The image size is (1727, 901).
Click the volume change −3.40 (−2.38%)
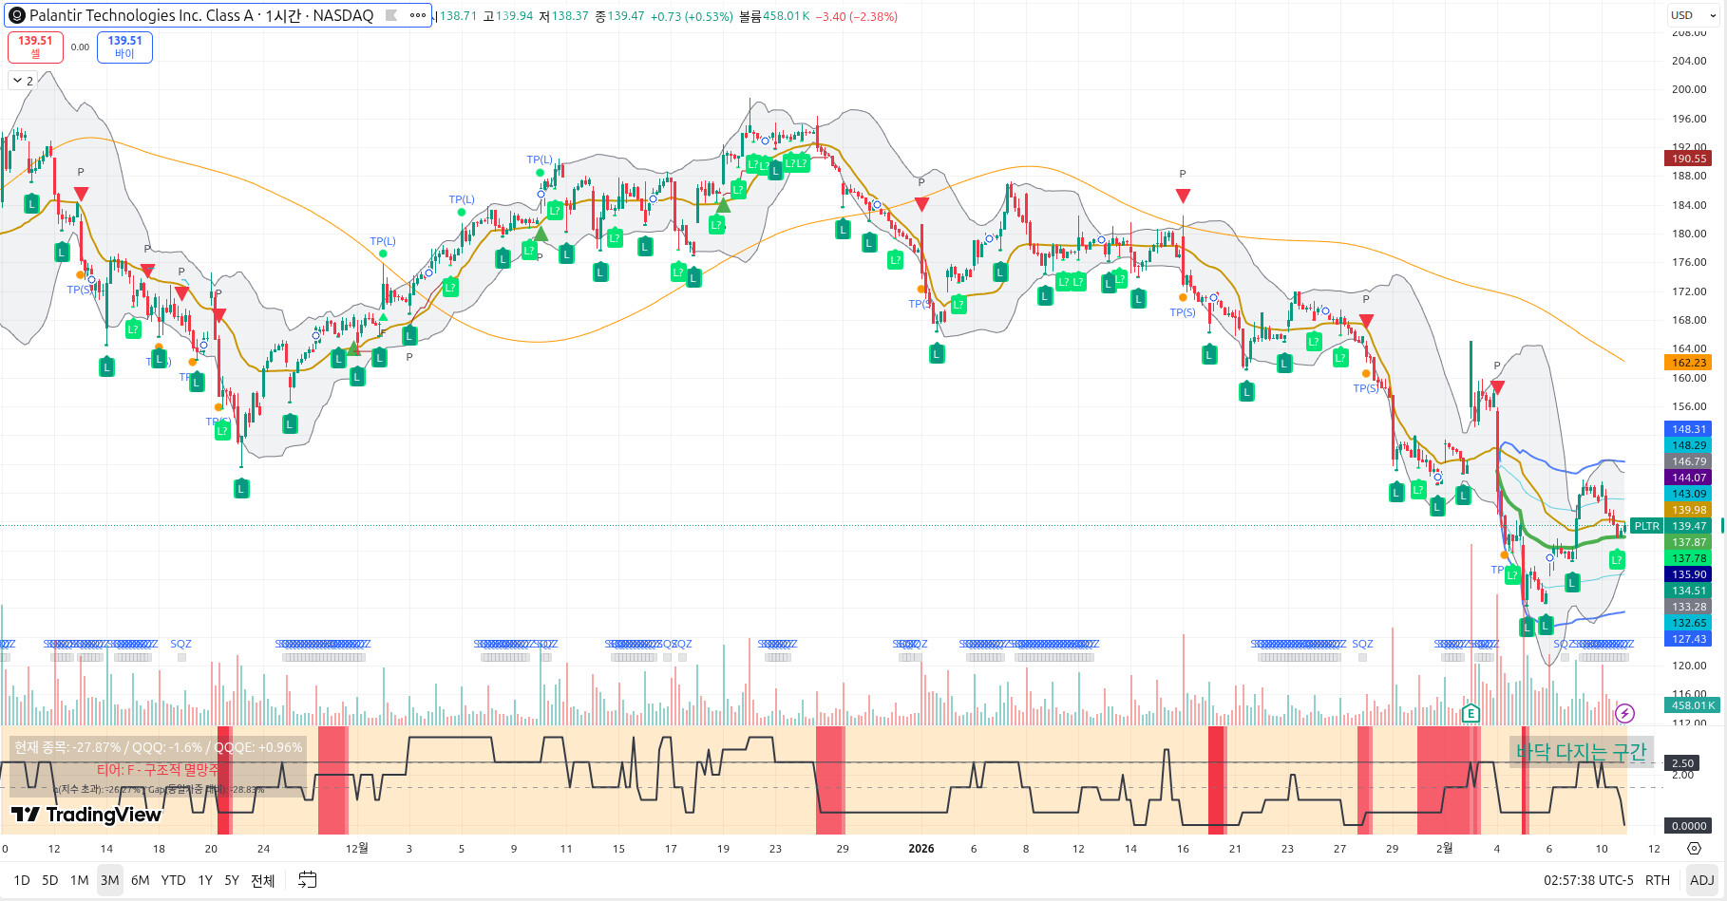(856, 16)
